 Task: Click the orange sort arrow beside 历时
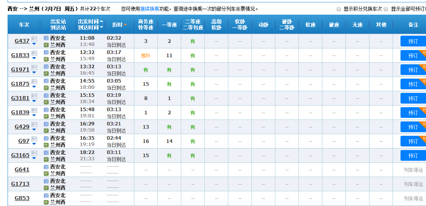[x=125, y=25]
